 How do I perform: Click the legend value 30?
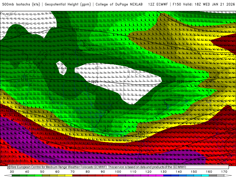[x=12, y=172]
